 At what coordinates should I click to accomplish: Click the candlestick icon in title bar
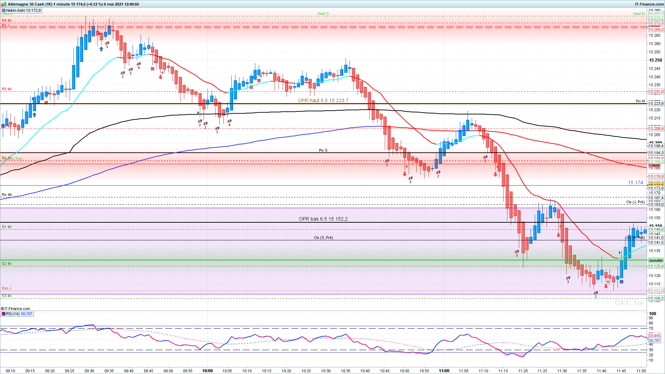[x=4, y=4]
